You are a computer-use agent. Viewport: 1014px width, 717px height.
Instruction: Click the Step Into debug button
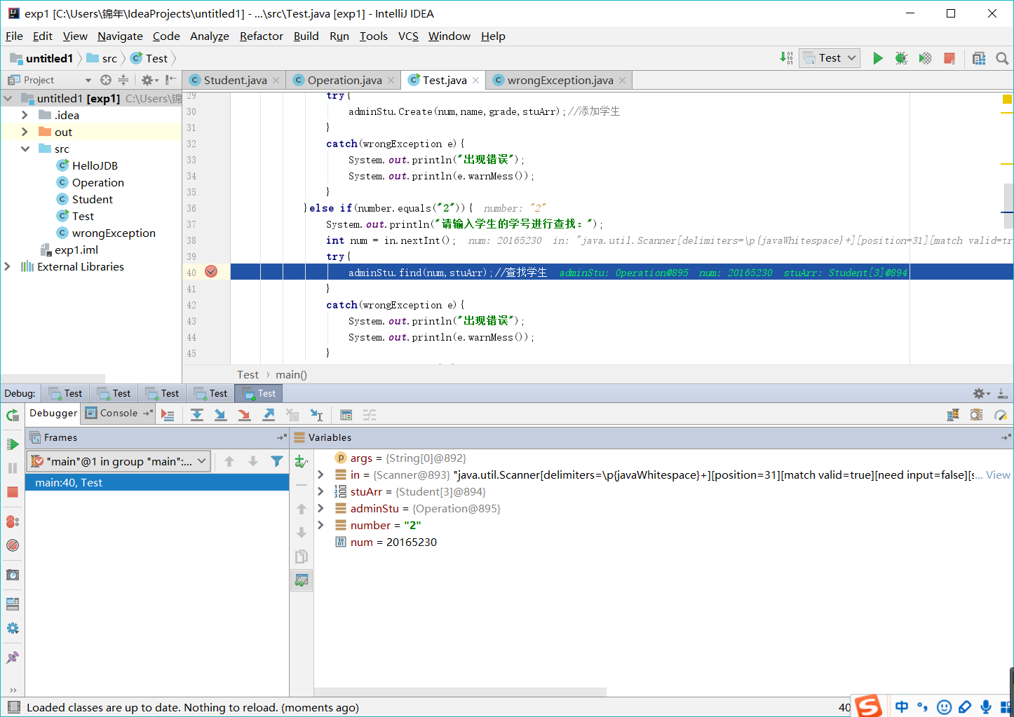220,415
